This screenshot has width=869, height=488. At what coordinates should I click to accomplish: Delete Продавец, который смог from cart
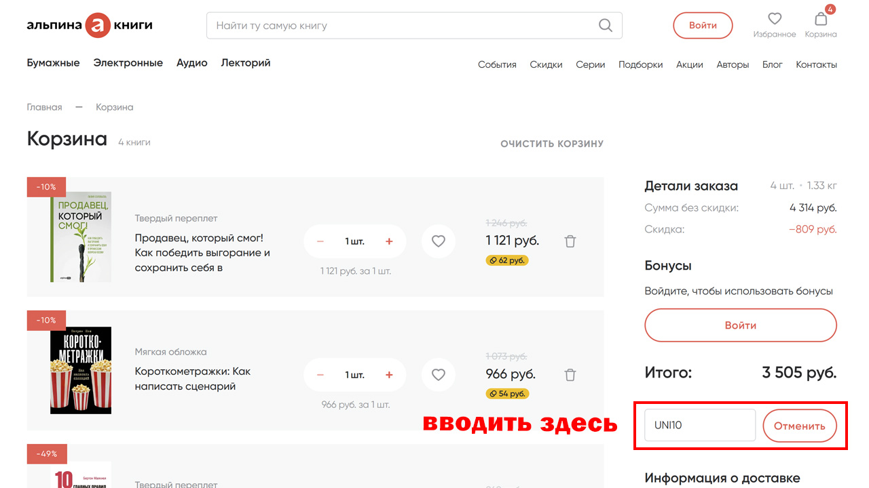pos(570,241)
